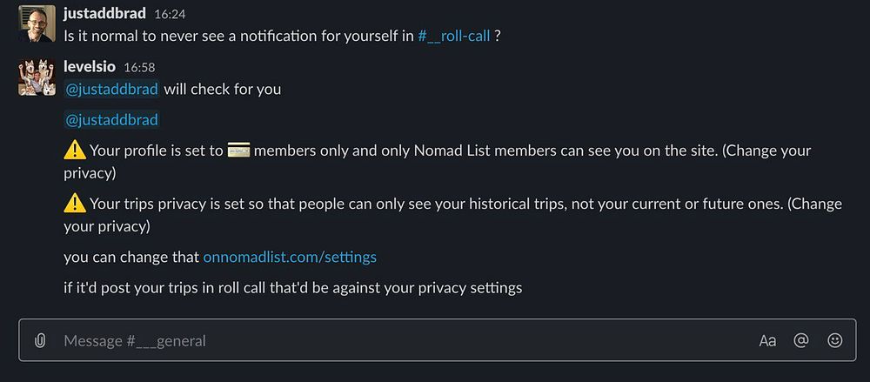Viewport: 870px width, 382px height.
Task: Click the 16:58 message timestamp
Action: [139, 68]
